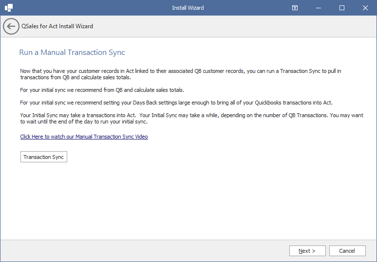Close the Install Wizard window
The width and height of the screenshot is (377, 262).
coord(365,8)
